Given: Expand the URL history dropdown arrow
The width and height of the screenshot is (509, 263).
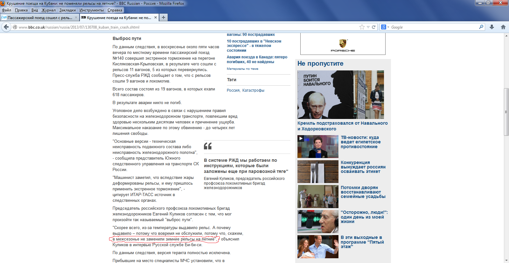Looking at the screenshot, I should (x=368, y=27).
